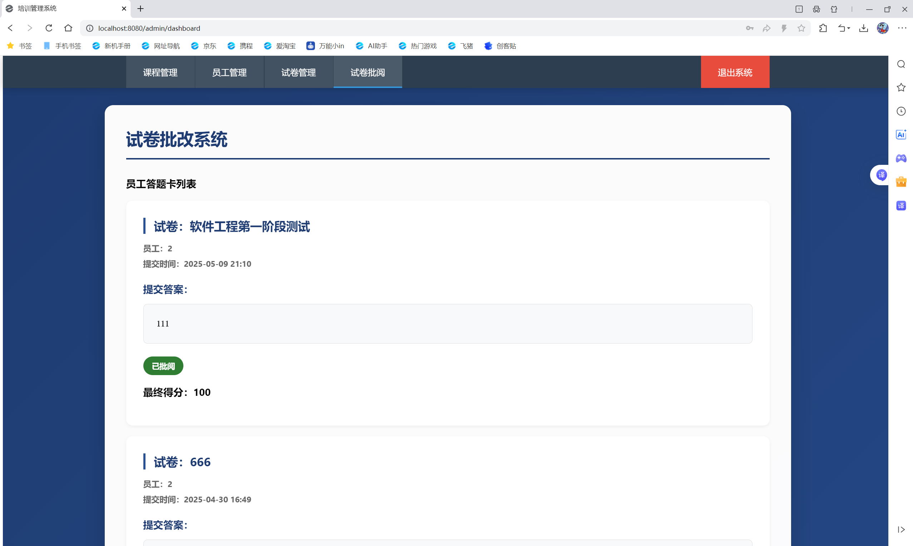The image size is (913, 546).
Task: Click the browser extensions puzzle icon
Action: [823, 28]
